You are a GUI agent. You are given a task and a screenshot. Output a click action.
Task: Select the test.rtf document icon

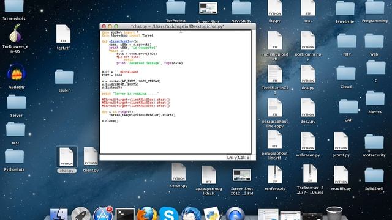[63, 34]
